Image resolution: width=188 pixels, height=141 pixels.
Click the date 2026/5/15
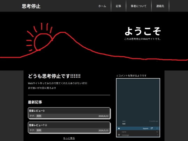103,131
